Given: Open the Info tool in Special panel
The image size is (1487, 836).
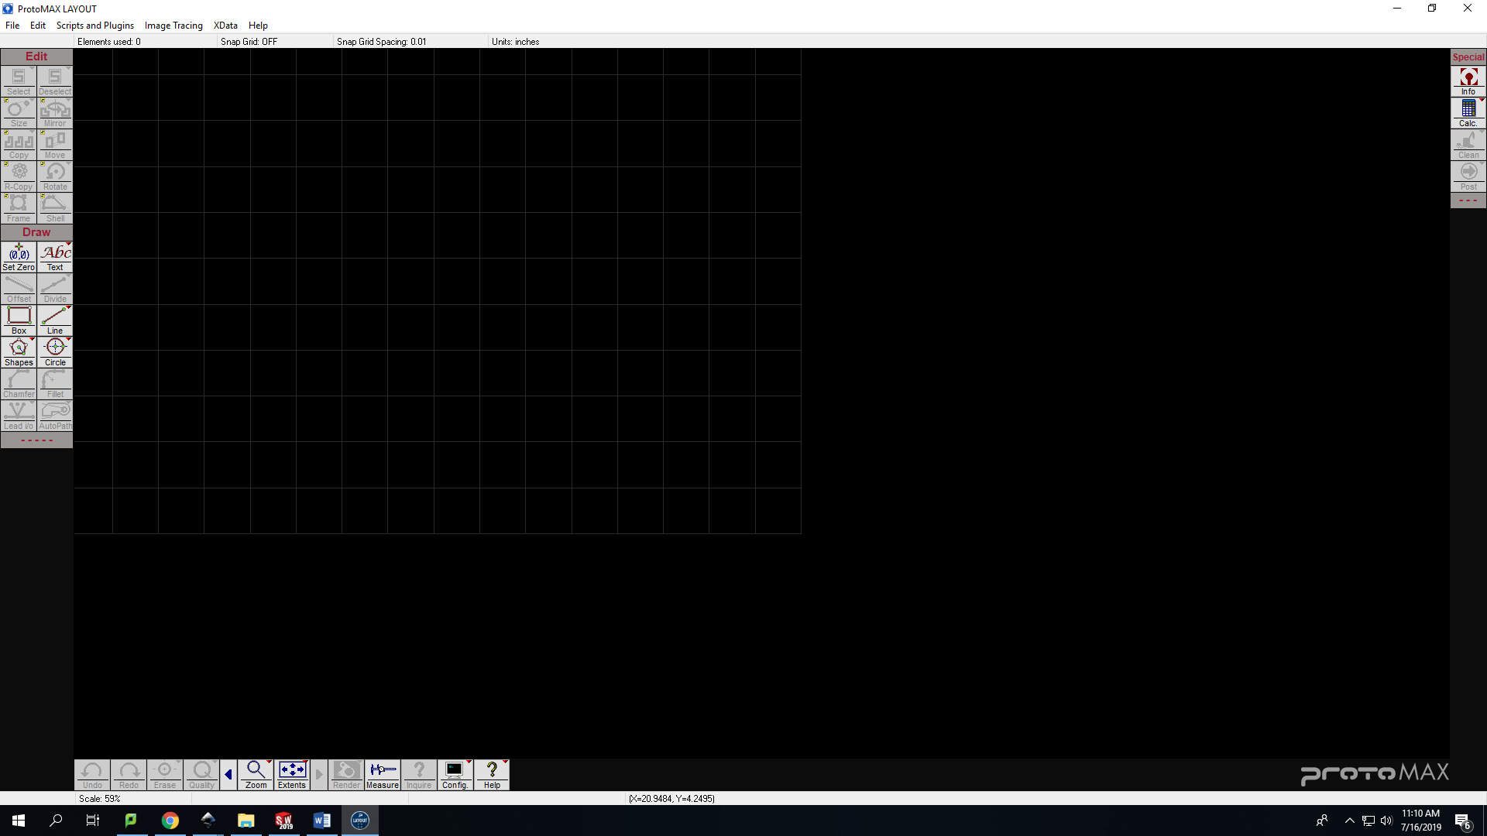Looking at the screenshot, I should click(1468, 81).
